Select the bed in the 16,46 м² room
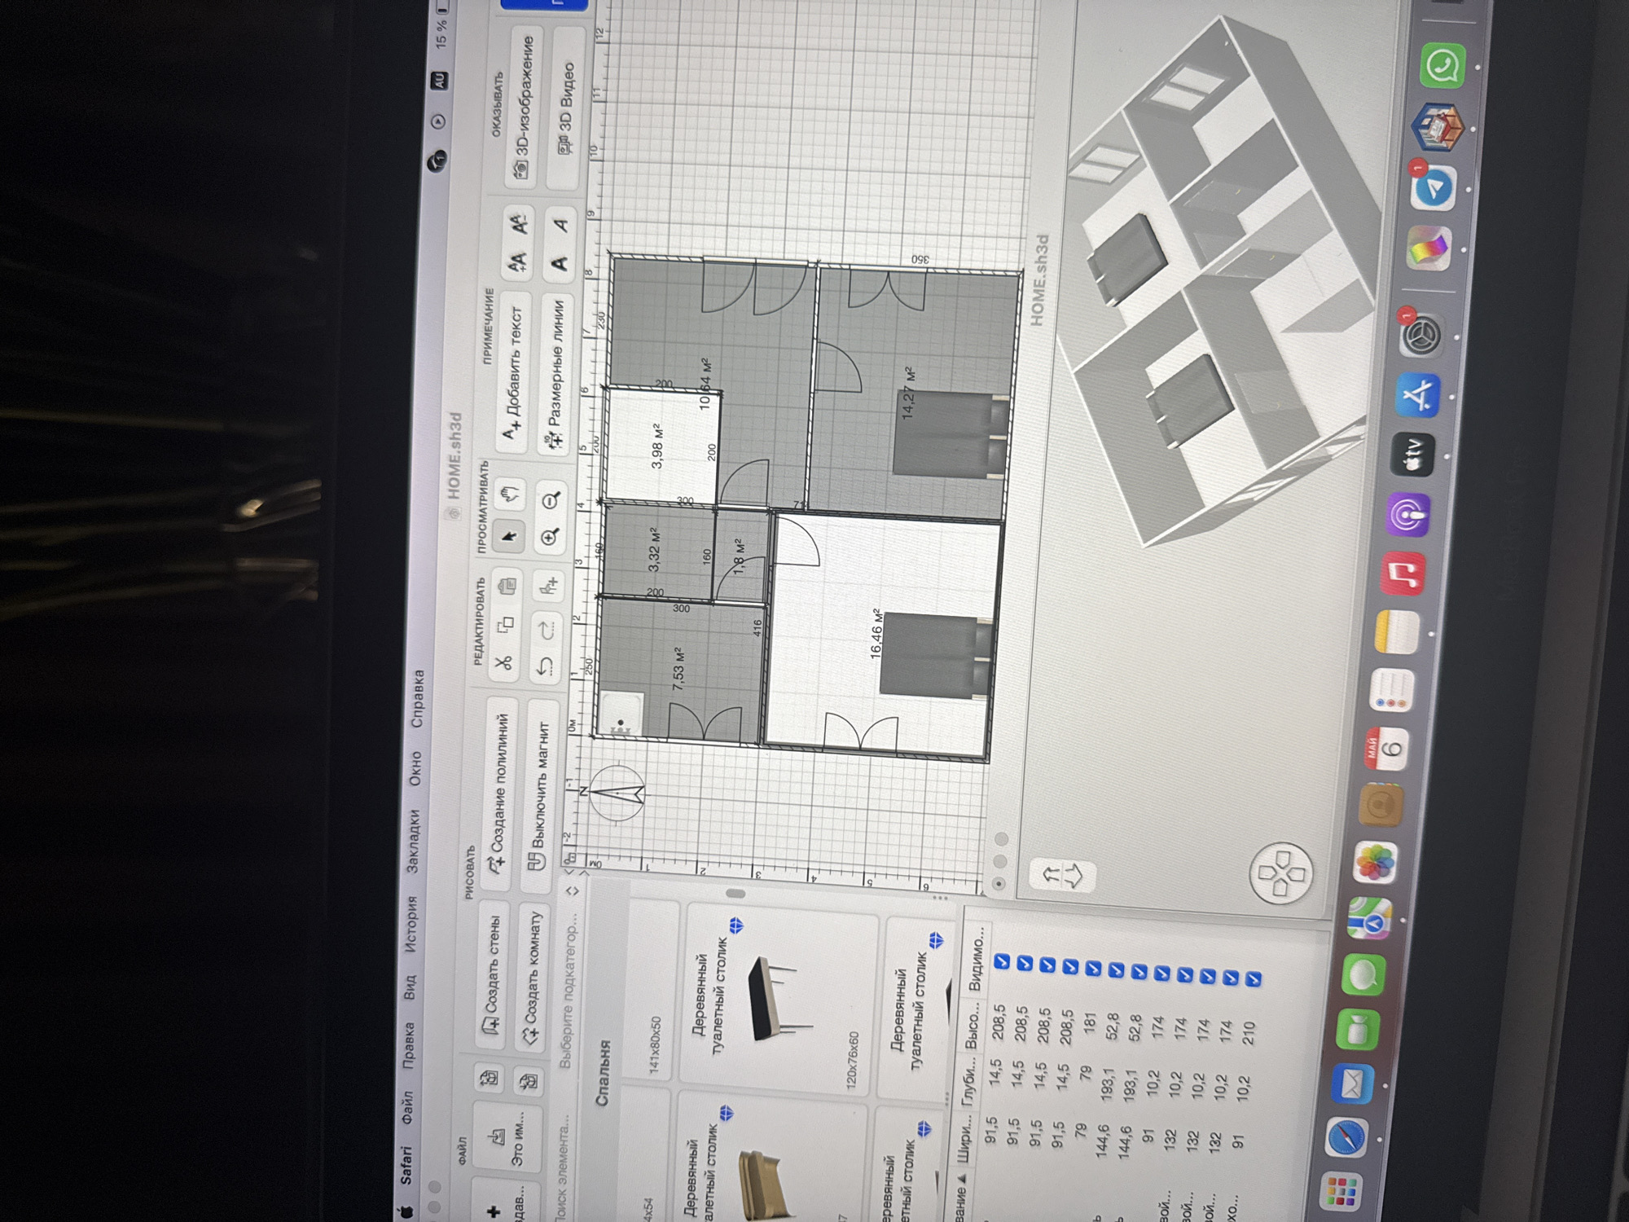This screenshot has height=1222, width=1629. (x=937, y=657)
